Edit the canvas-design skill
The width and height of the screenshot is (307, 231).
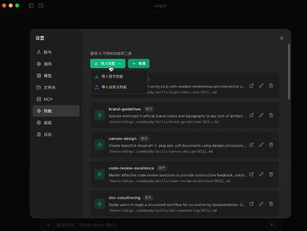[261, 145]
